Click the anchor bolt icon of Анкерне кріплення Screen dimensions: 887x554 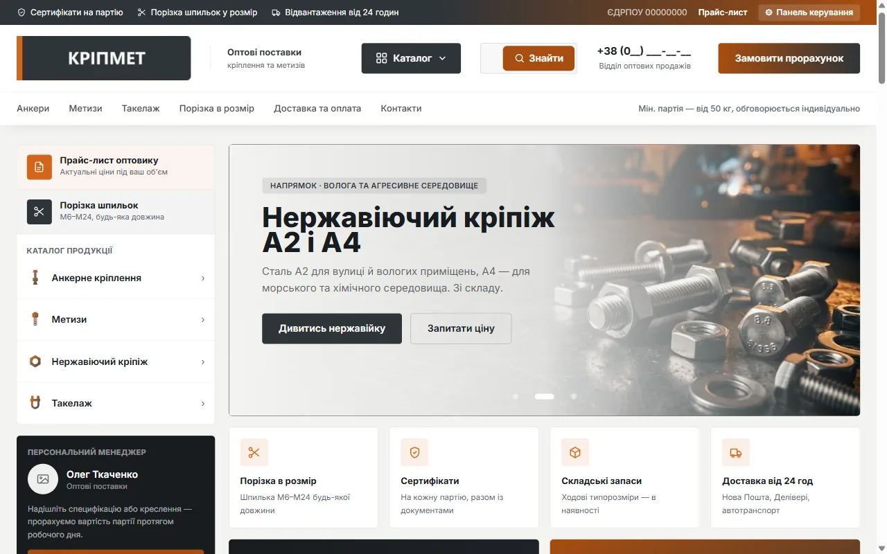tap(35, 278)
